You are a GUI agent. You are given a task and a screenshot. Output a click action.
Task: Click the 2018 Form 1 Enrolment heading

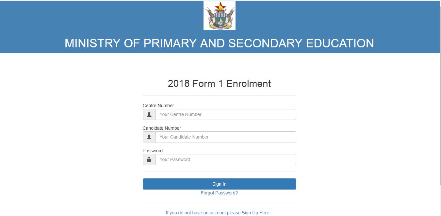(220, 84)
